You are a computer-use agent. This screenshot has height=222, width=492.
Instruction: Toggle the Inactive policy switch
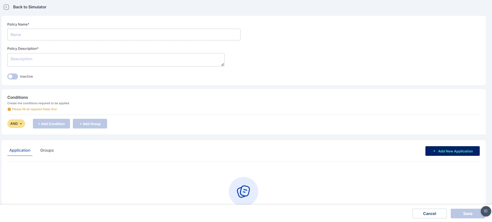(13, 76)
